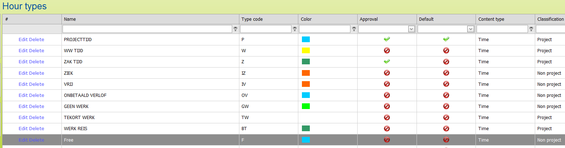
Task: Toggle the Default checkmark for PROJECTTIJD
Action: 446,39
